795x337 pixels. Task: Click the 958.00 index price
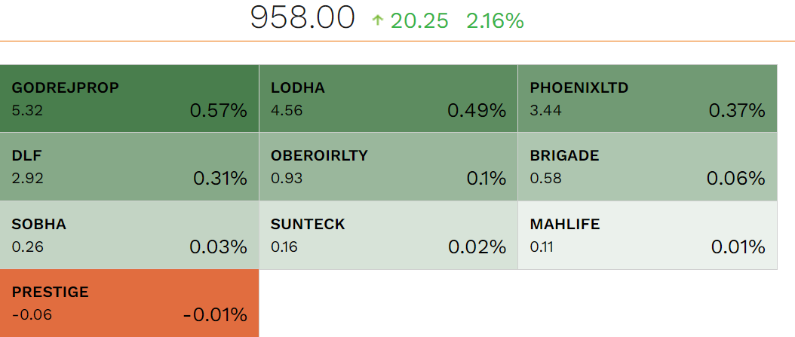[302, 19]
